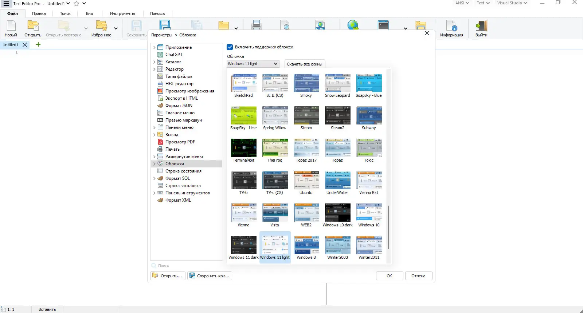583x313 pixels.
Task: Select the Terminal4bit skin thumbnail
Action: pos(243,150)
